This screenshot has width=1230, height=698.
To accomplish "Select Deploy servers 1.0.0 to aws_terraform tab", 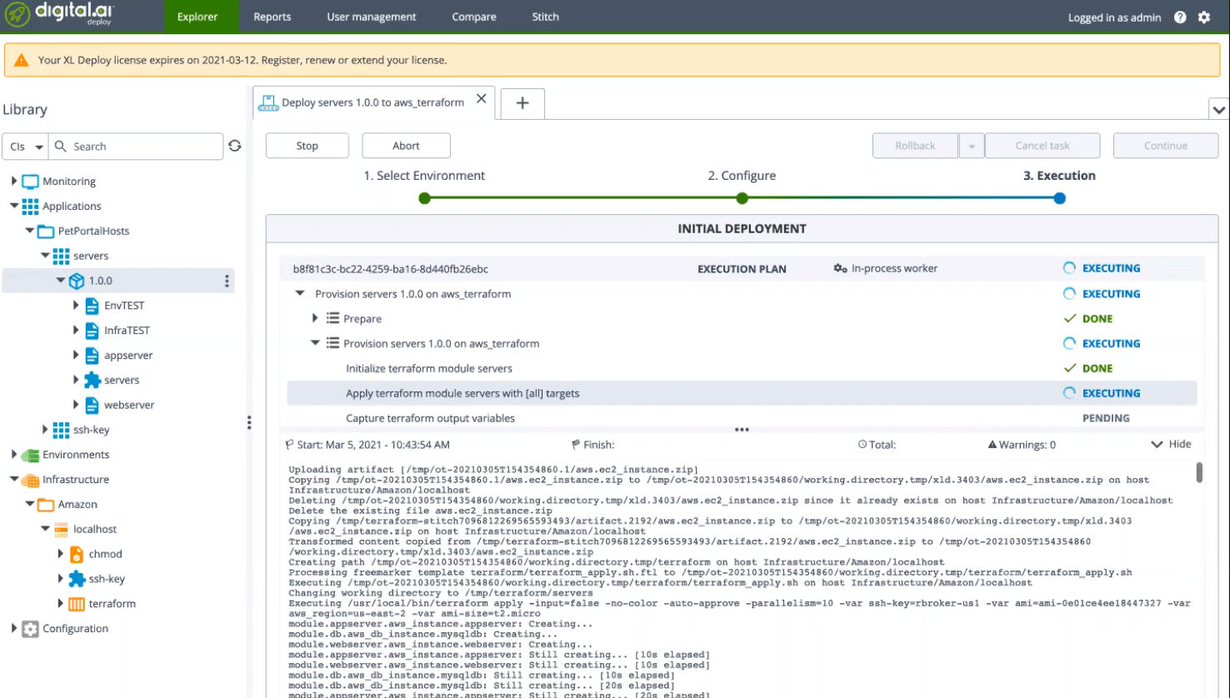I will pyautogui.click(x=373, y=102).
